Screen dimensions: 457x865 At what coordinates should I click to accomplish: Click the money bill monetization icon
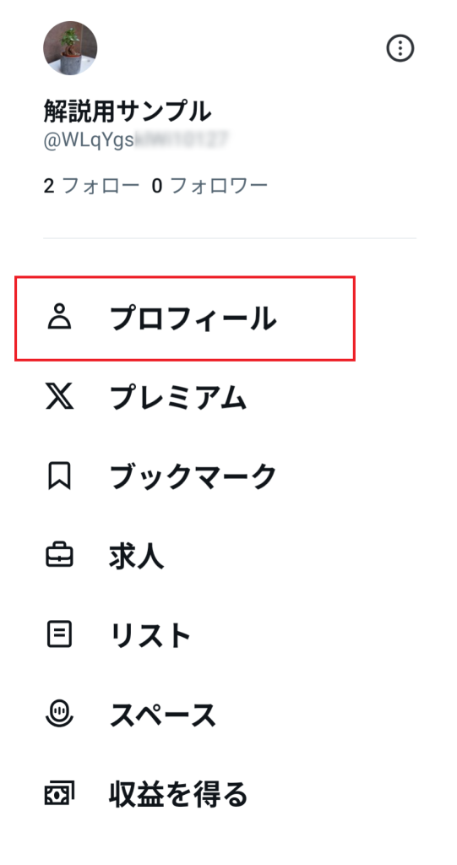[59, 794]
